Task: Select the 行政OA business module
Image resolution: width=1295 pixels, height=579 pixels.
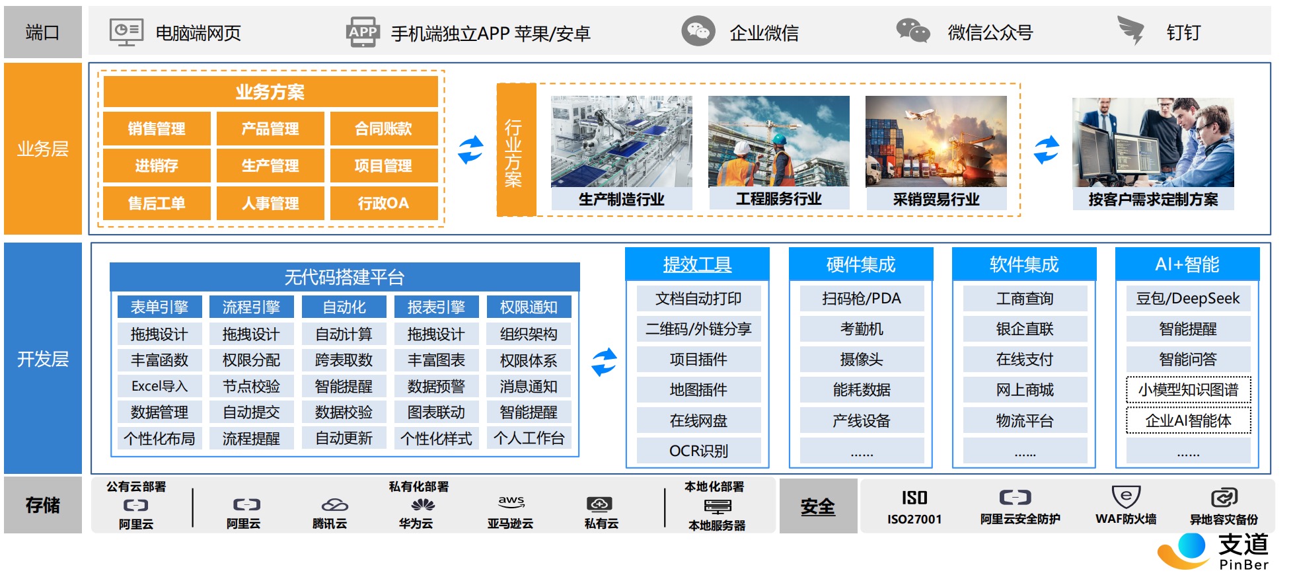Action: click(x=383, y=203)
